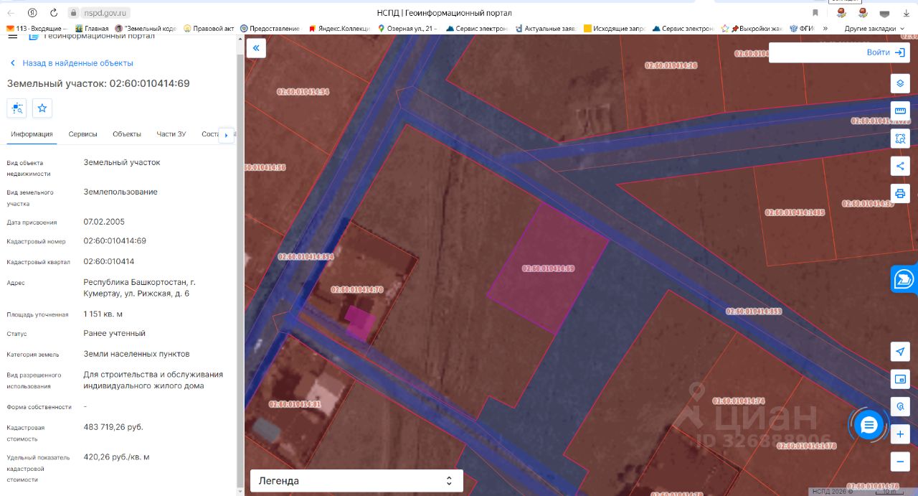Expand the Легенда dropdown
This screenshot has width=918, height=496.
[356, 481]
